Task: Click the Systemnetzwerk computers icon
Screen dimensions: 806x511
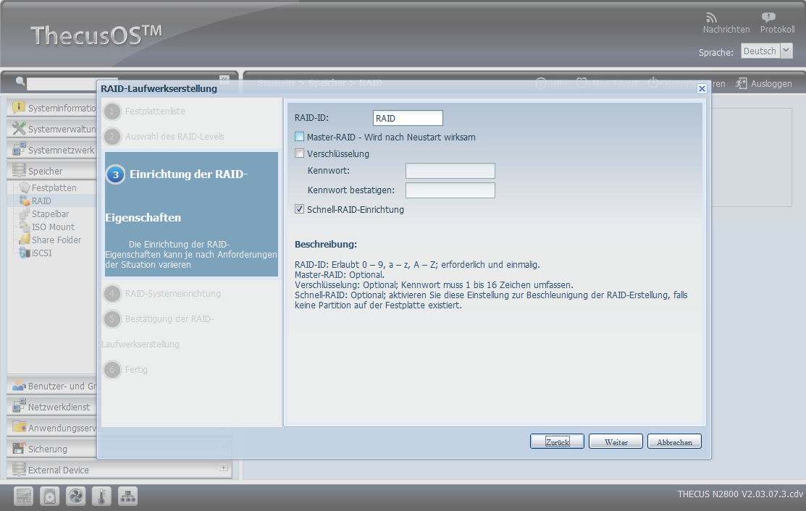Action: (19, 149)
